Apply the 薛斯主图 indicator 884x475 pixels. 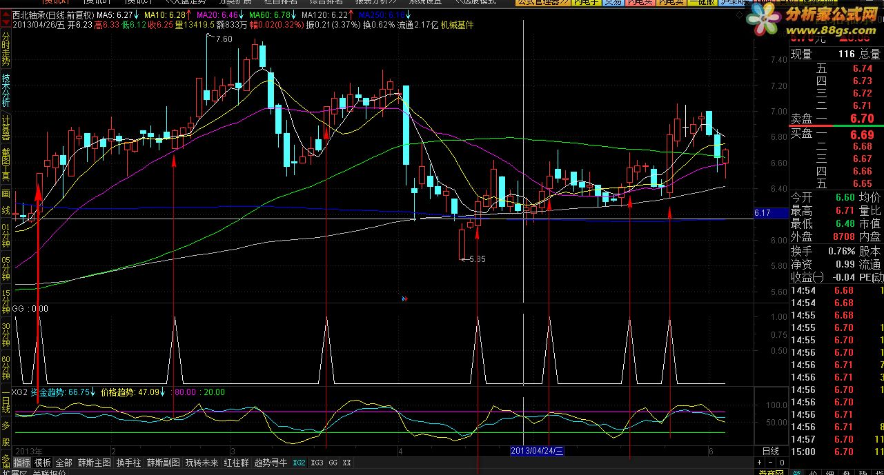[94, 463]
